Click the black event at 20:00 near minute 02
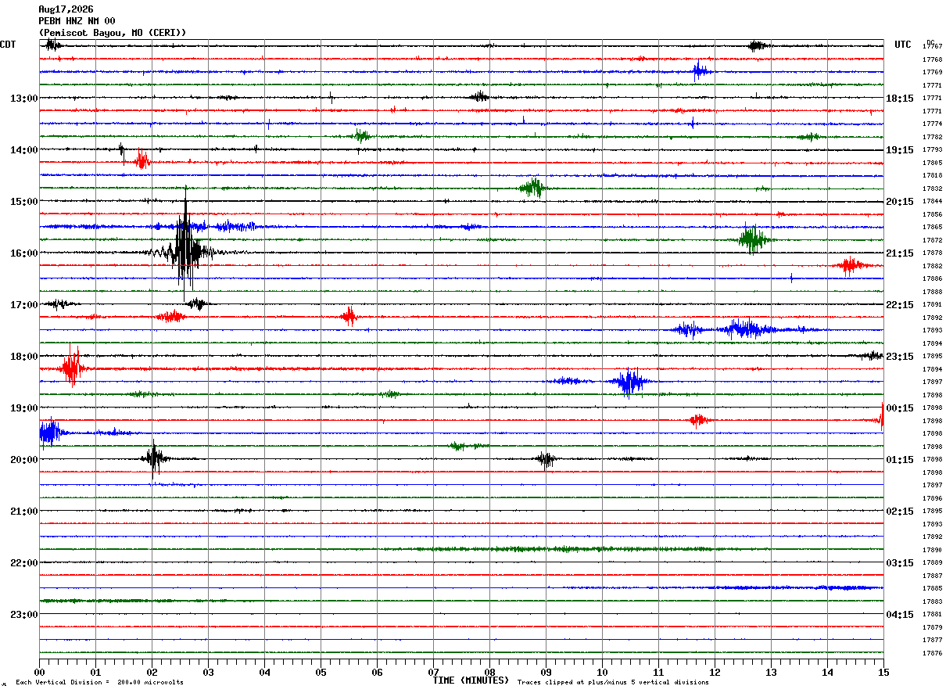 point(156,459)
